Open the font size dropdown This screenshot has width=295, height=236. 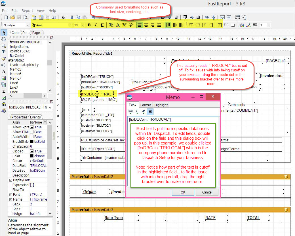(x=83, y=25)
